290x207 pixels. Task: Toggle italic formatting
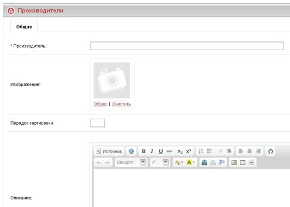(152, 151)
